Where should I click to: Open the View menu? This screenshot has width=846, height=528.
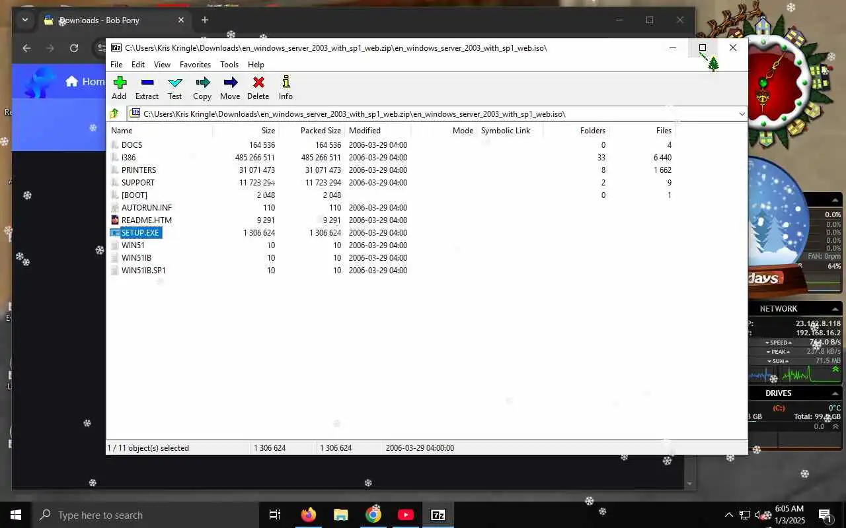tap(162, 65)
